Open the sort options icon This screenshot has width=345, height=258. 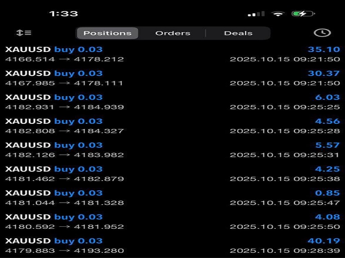click(24, 33)
